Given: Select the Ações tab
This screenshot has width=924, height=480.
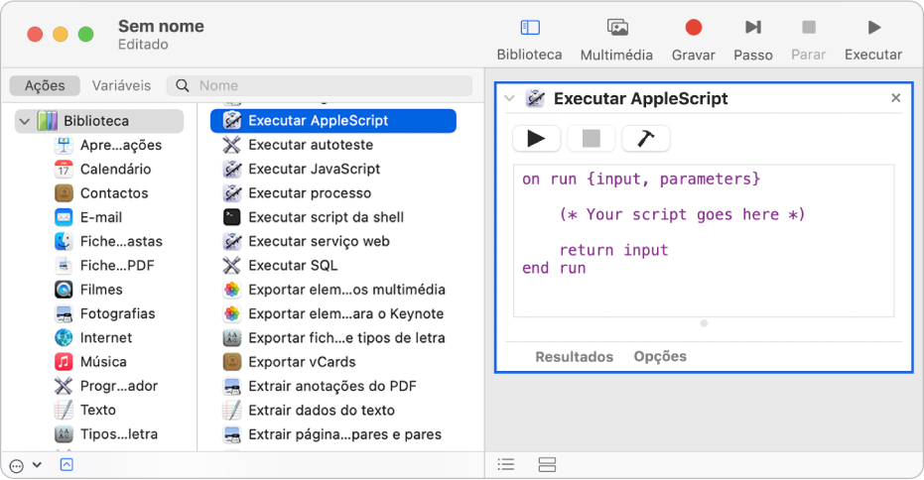Looking at the screenshot, I should point(45,86).
